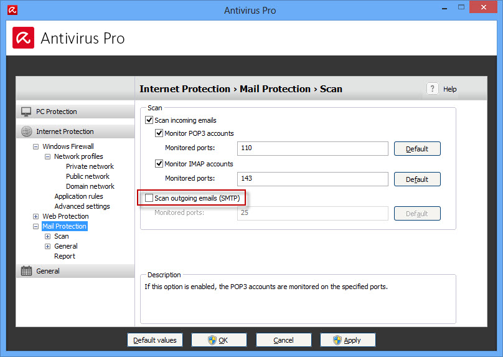Screen dimensions: 503x357
Task: Enable Scan outgoing emails (SMTP)
Action: tap(149, 198)
